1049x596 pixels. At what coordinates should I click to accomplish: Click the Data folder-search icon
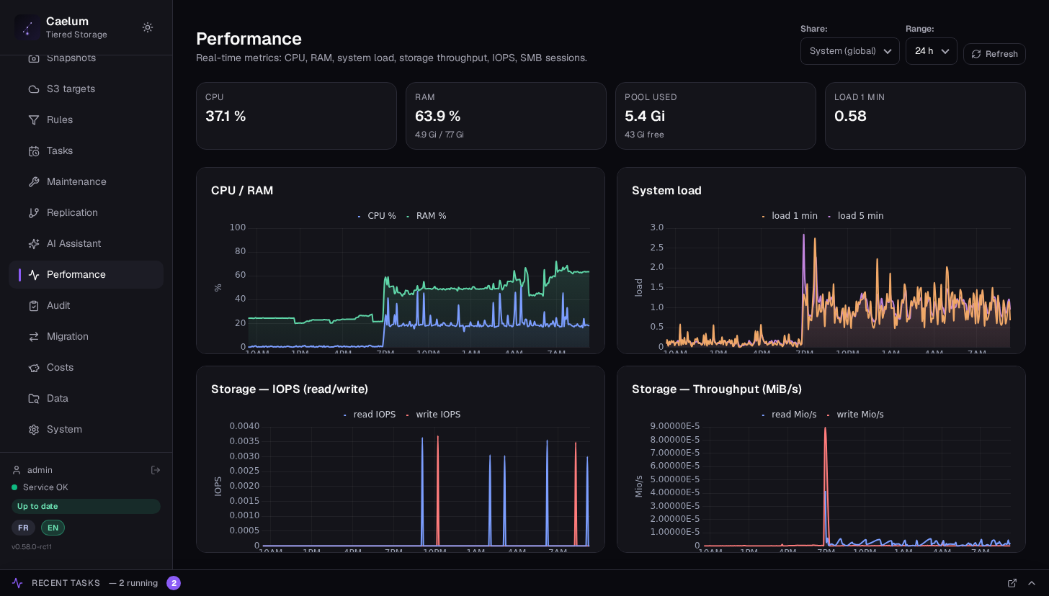coord(34,398)
